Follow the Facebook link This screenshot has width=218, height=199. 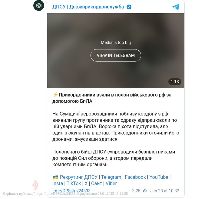[x=135, y=177]
